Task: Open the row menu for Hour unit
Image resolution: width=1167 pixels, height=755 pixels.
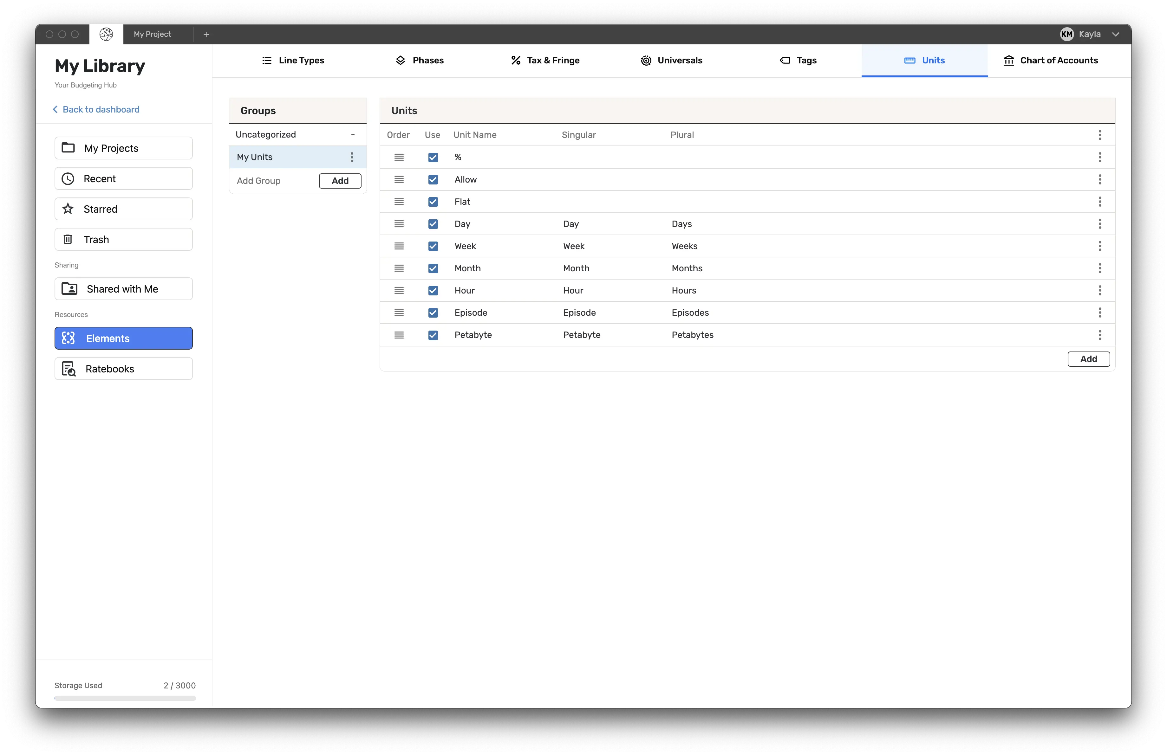Action: click(x=1100, y=290)
